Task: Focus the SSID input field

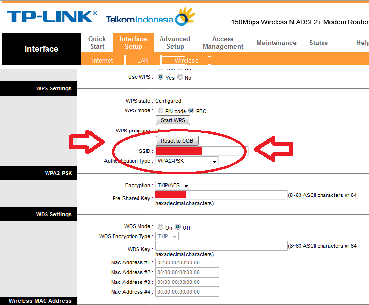Action: [x=202, y=151]
